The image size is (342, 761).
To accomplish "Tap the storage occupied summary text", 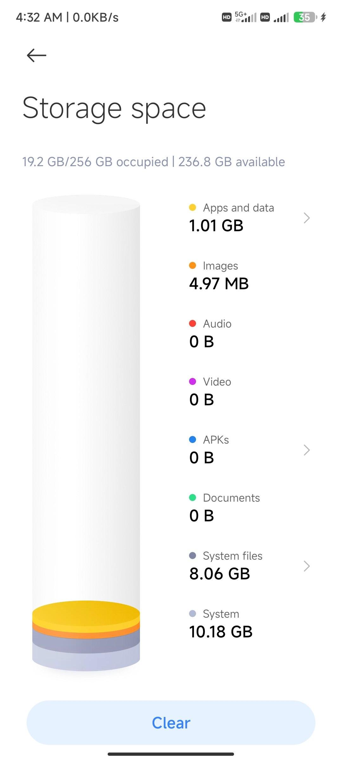I will click(154, 162).
